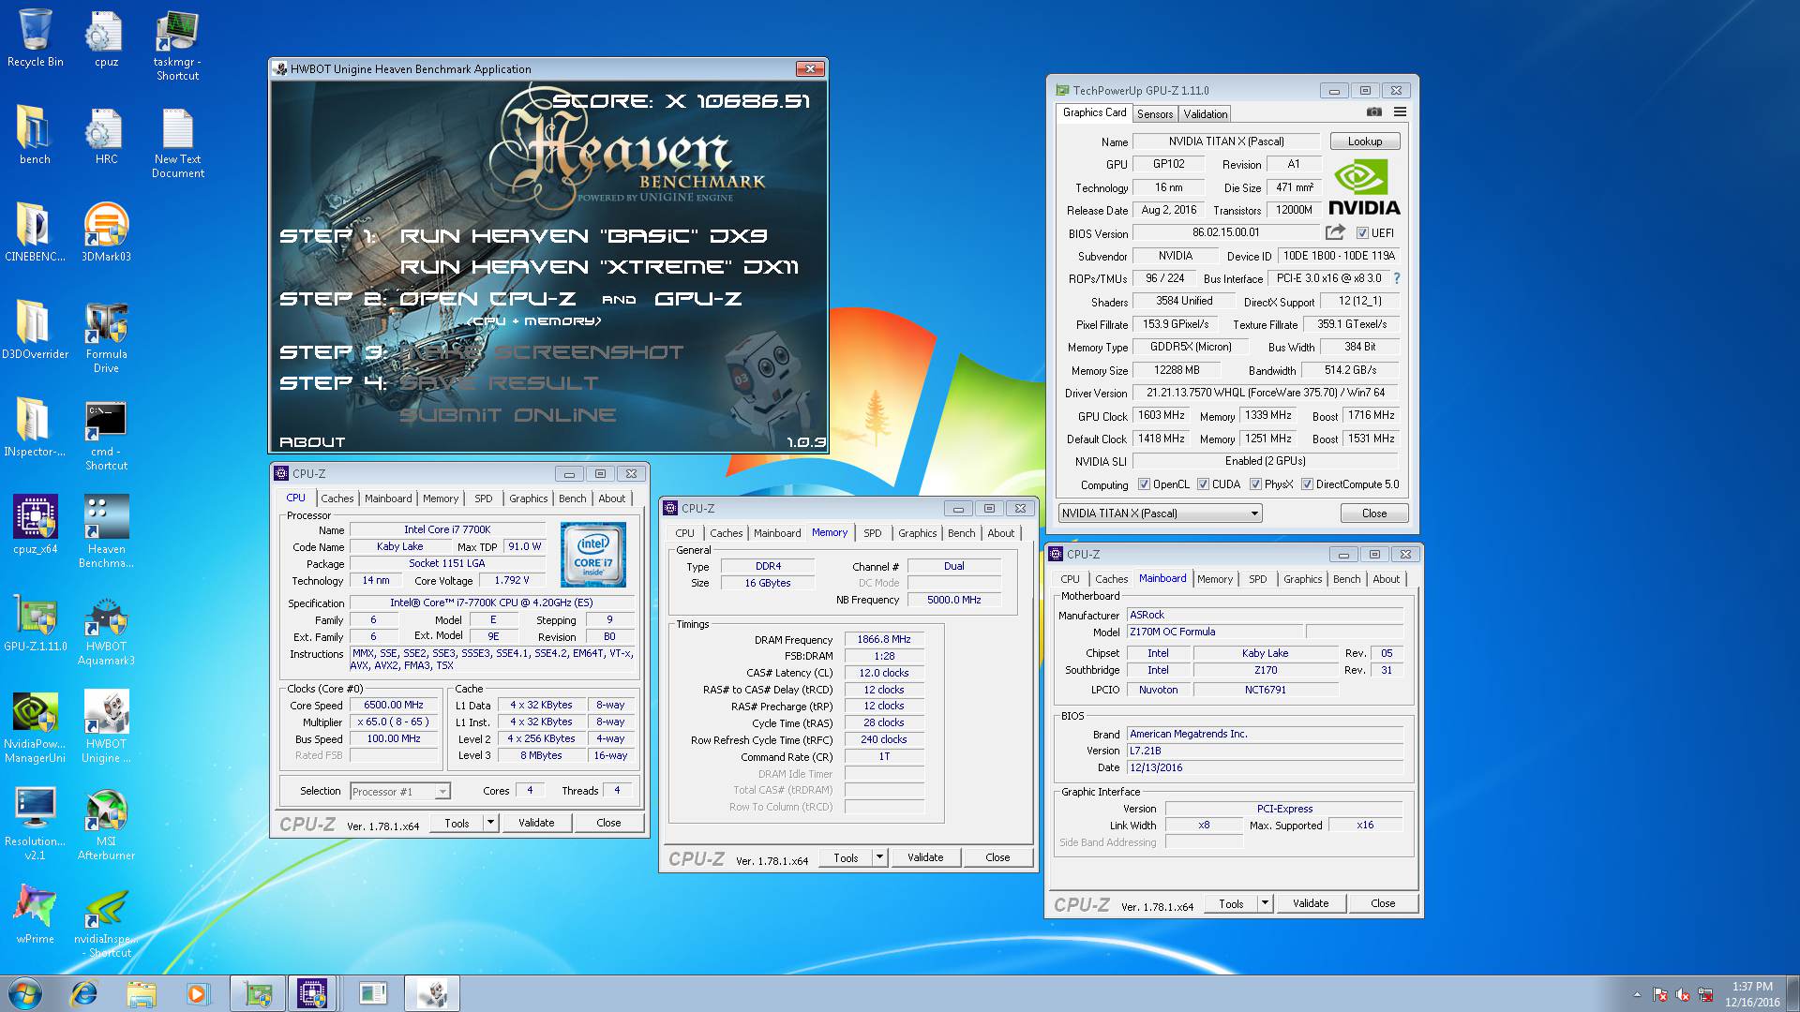Screen dimensions: 1800x1012
Task: Open Caches tab in CPU-Z CPU window
Action: tap(337, 499)
